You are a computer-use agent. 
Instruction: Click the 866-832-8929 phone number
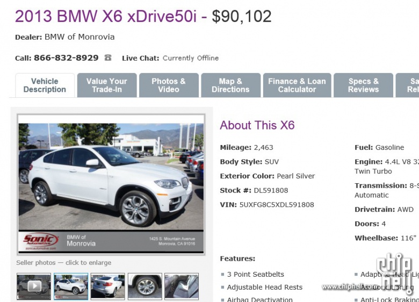coord(66,57)
